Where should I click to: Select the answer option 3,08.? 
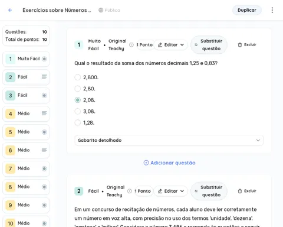click(78, 111)
